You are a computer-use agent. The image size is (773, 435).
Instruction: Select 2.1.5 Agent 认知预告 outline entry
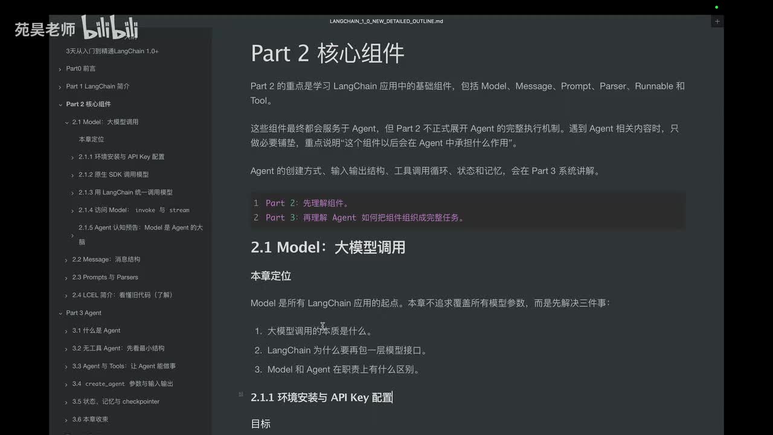[x=141, y=234]
